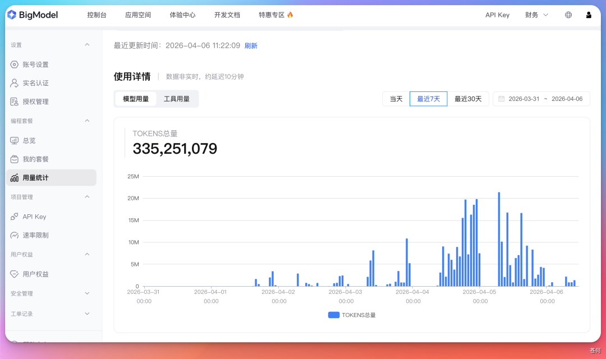Click the user profile icon
The image size is (606, 359).
click(x=589, y=15)
